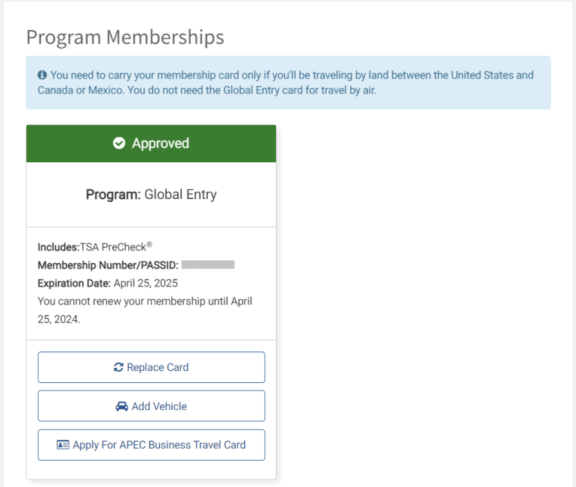Click the Membership Number/PASSID label
Image resolution: width=576 pixels, height=487 pixels.
(x=108, y=265)
